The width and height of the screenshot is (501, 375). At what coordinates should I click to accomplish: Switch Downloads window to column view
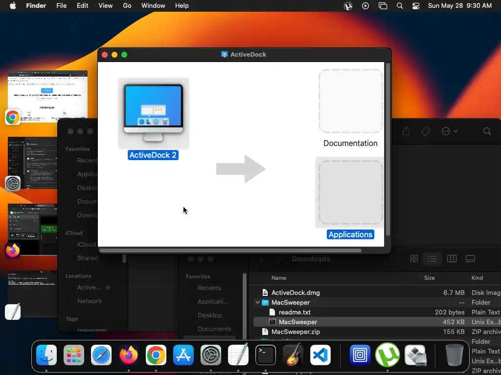pyautogui.click(x=452, y=259)
